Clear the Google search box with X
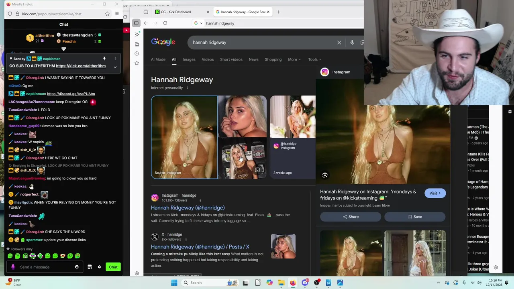 click(x=339, y=42)
